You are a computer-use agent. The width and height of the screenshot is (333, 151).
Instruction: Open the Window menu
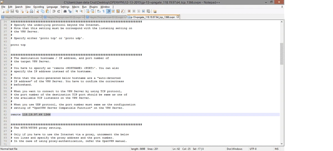click(x=105, y=7)
